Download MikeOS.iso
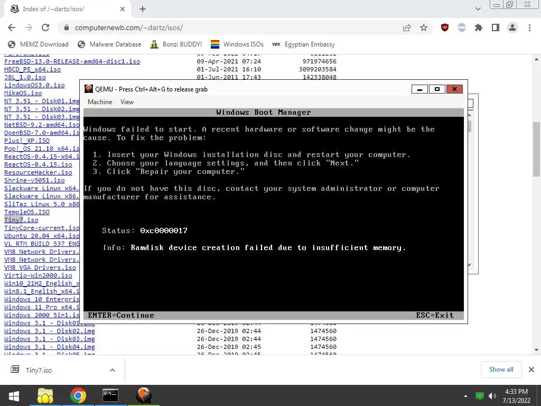The width and height of the screenshot is (541, 406). coord(23,93)
